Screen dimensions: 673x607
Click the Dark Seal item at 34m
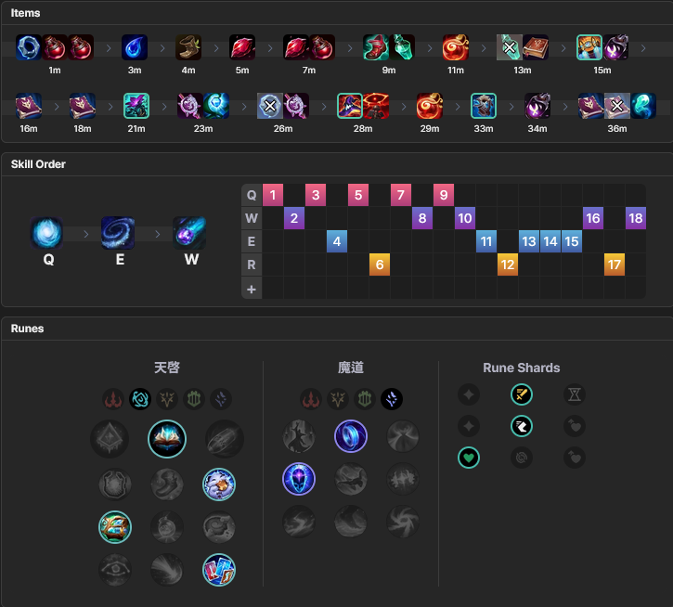pyautogui.click(x=537, y=106)
